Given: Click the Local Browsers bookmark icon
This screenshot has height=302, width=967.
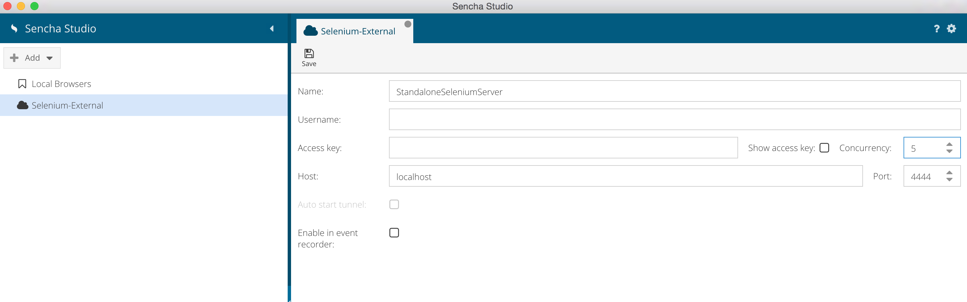Looking at the screenshot, I should click(22, 84).
